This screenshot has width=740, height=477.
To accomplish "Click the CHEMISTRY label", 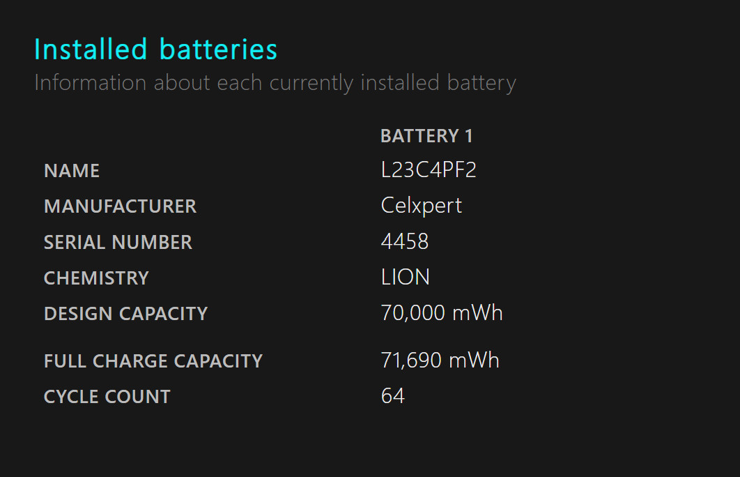I will pos(96,278).
